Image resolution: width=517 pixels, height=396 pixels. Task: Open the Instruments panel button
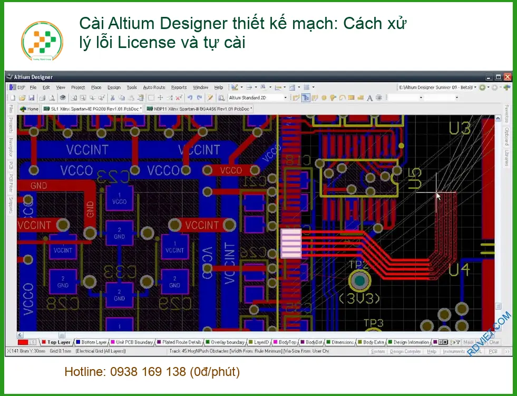[453, 352]
